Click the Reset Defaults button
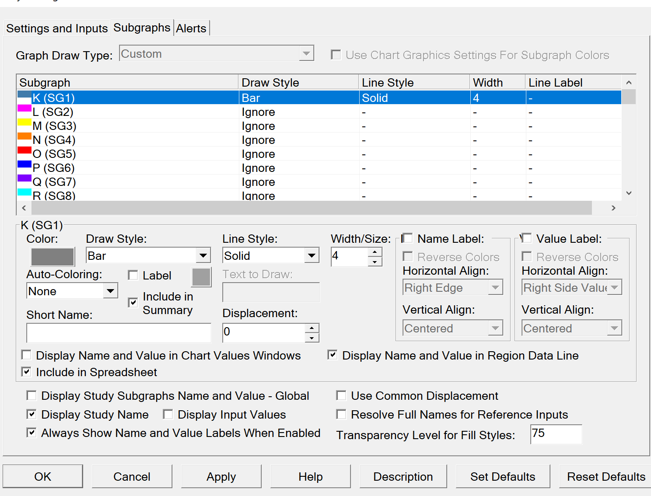The width and height of the screenshot is (651, 496). click(x=605, y=476)
